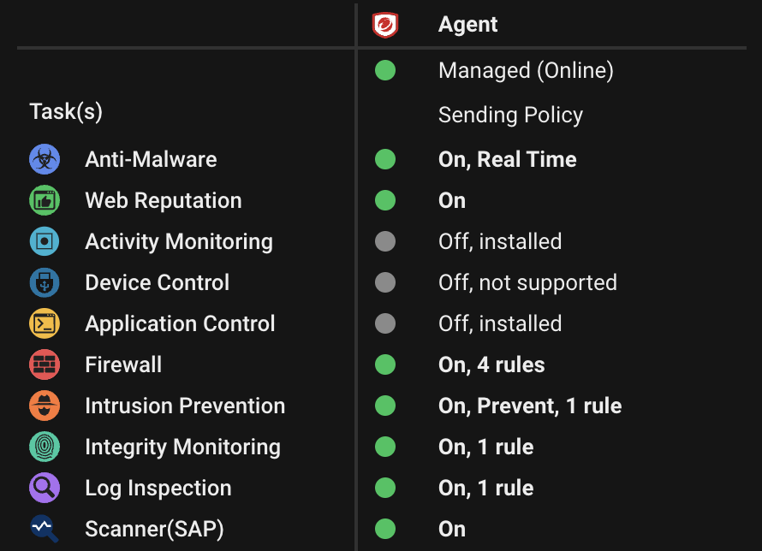Click the green Managed (Online) status dot
762x551 pixels.
(385, 70)
